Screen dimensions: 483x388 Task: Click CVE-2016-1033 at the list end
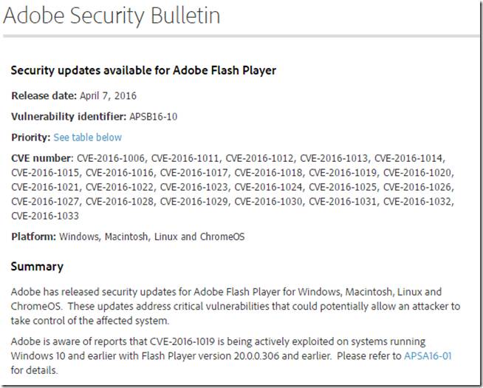coord(45,216)
